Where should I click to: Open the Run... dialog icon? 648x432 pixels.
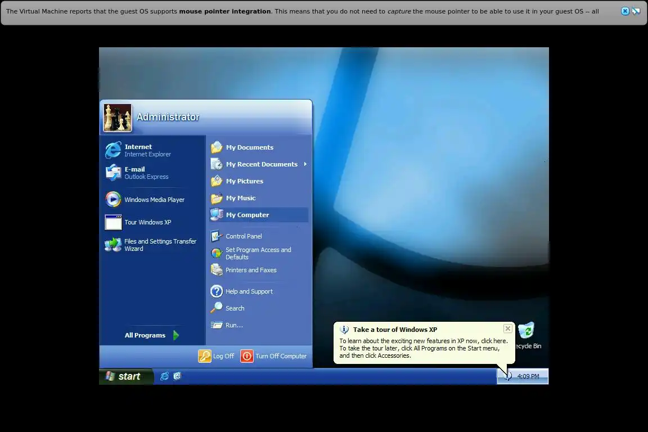click(217, 325)
